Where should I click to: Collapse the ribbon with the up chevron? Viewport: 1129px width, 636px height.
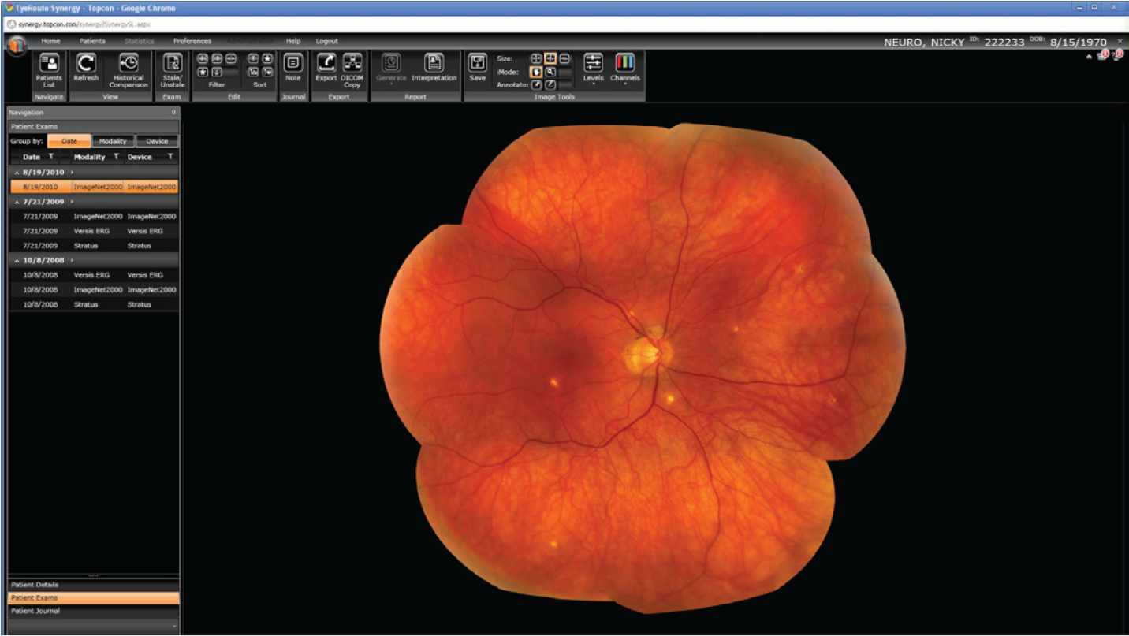pyautogui.click(x=1089, y=57)
